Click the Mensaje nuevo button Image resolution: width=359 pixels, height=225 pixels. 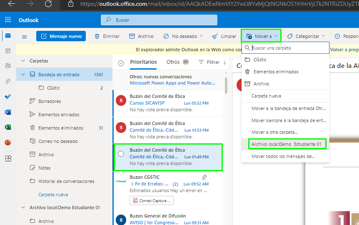(x=61, y=36)
